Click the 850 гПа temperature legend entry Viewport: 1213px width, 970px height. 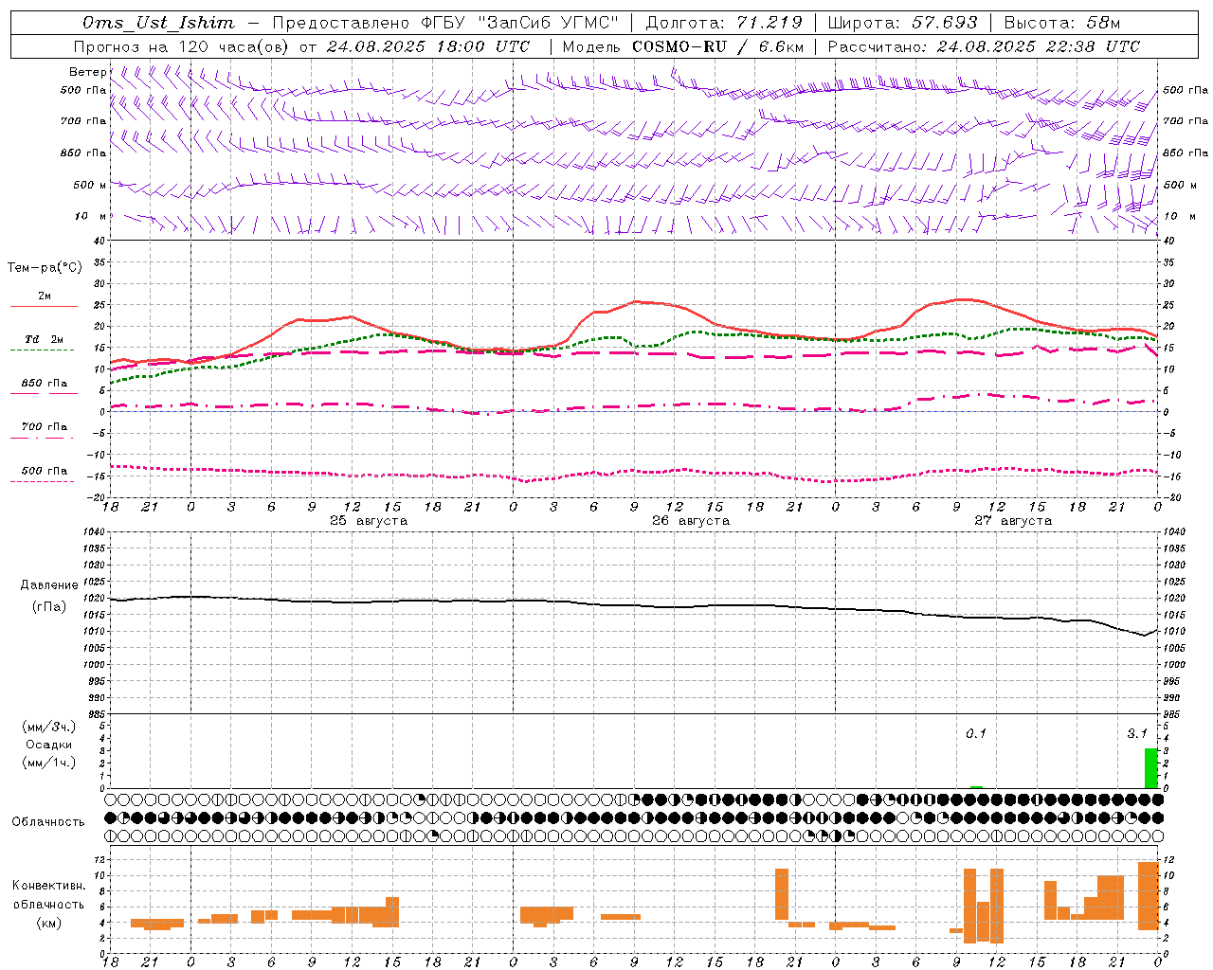[45, 384]
